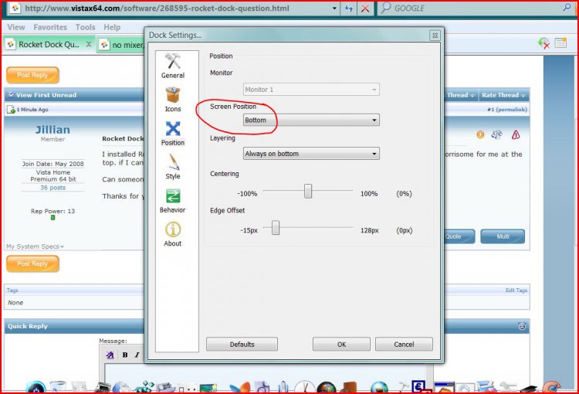Expand My System Specs

click(x=35, y=246)
